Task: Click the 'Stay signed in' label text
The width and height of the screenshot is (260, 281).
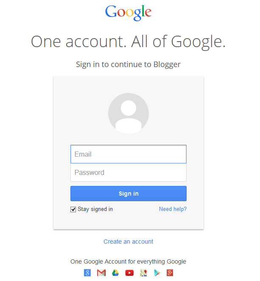Action: tap(95, 209)
